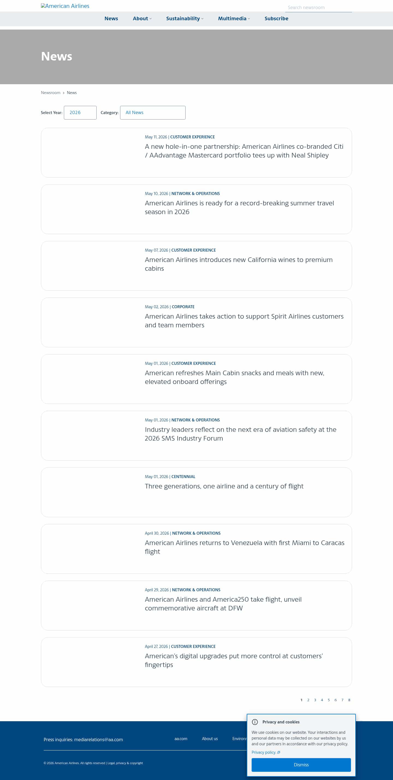Go to pagination page 2
Image resolution: width=393 pixels, height=780 pixels.
pyautogui.click(x=308, y=700)
